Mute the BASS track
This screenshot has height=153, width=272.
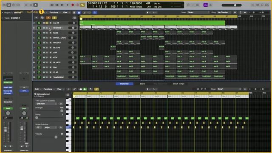pos(44,33)
